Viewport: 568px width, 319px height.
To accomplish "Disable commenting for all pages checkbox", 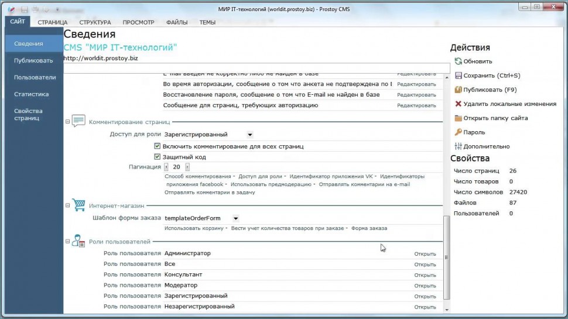I will pos(157,146).
